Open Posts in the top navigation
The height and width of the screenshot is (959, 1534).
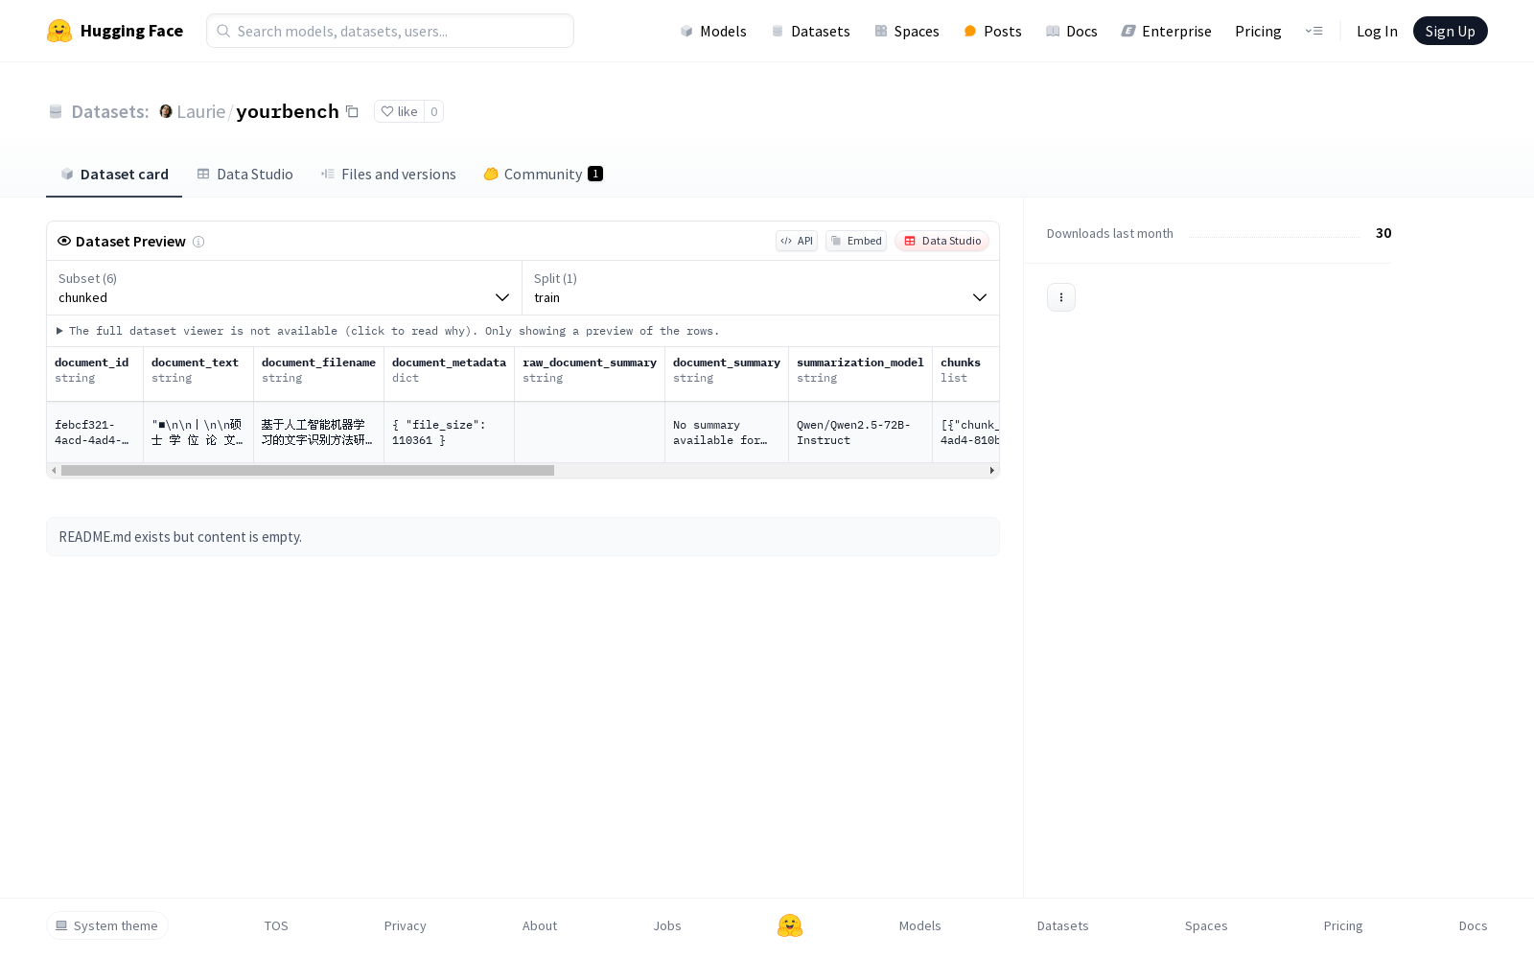click(x=993, y=31)
